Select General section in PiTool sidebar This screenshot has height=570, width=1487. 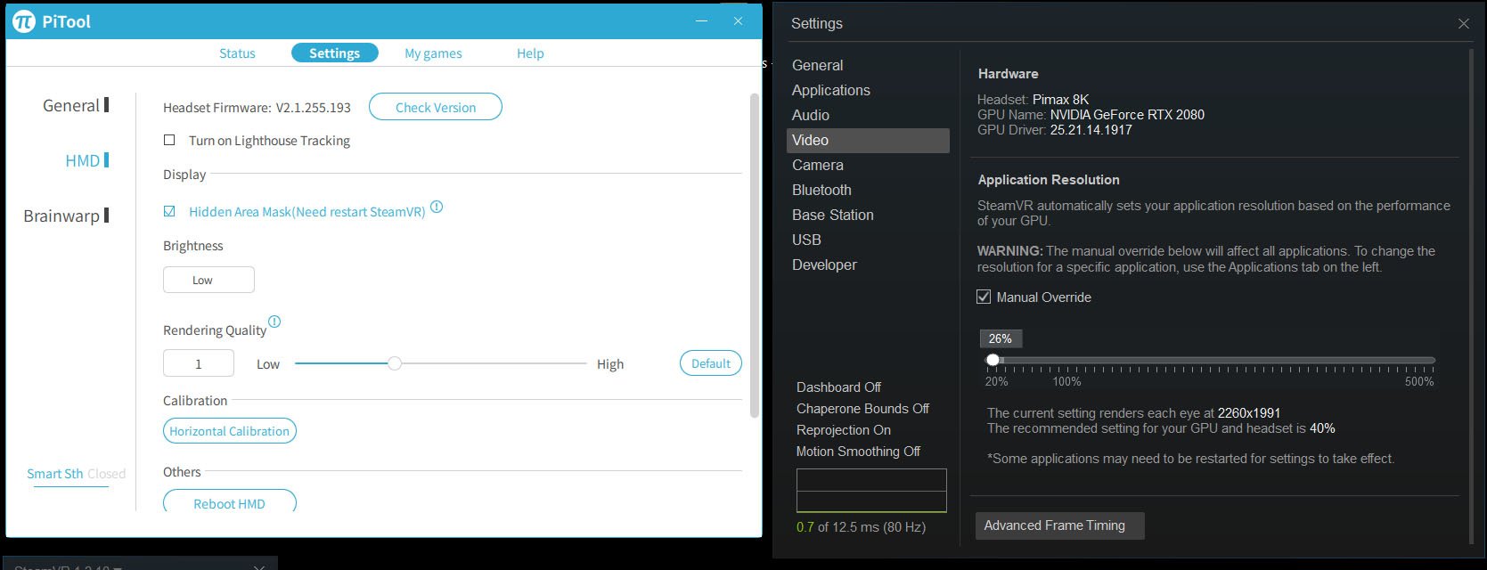pos(75,105)
